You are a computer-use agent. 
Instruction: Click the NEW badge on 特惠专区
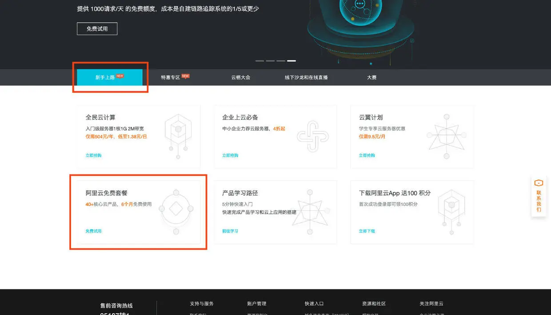point(185,76)
